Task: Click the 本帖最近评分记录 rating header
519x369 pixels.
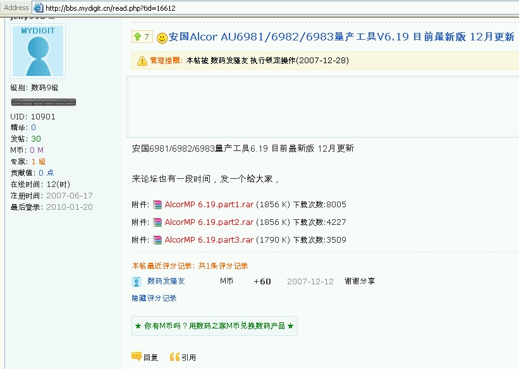Action: pos(190,266)
